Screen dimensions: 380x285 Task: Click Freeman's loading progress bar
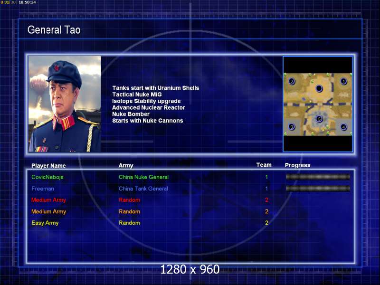coord(318,188)
